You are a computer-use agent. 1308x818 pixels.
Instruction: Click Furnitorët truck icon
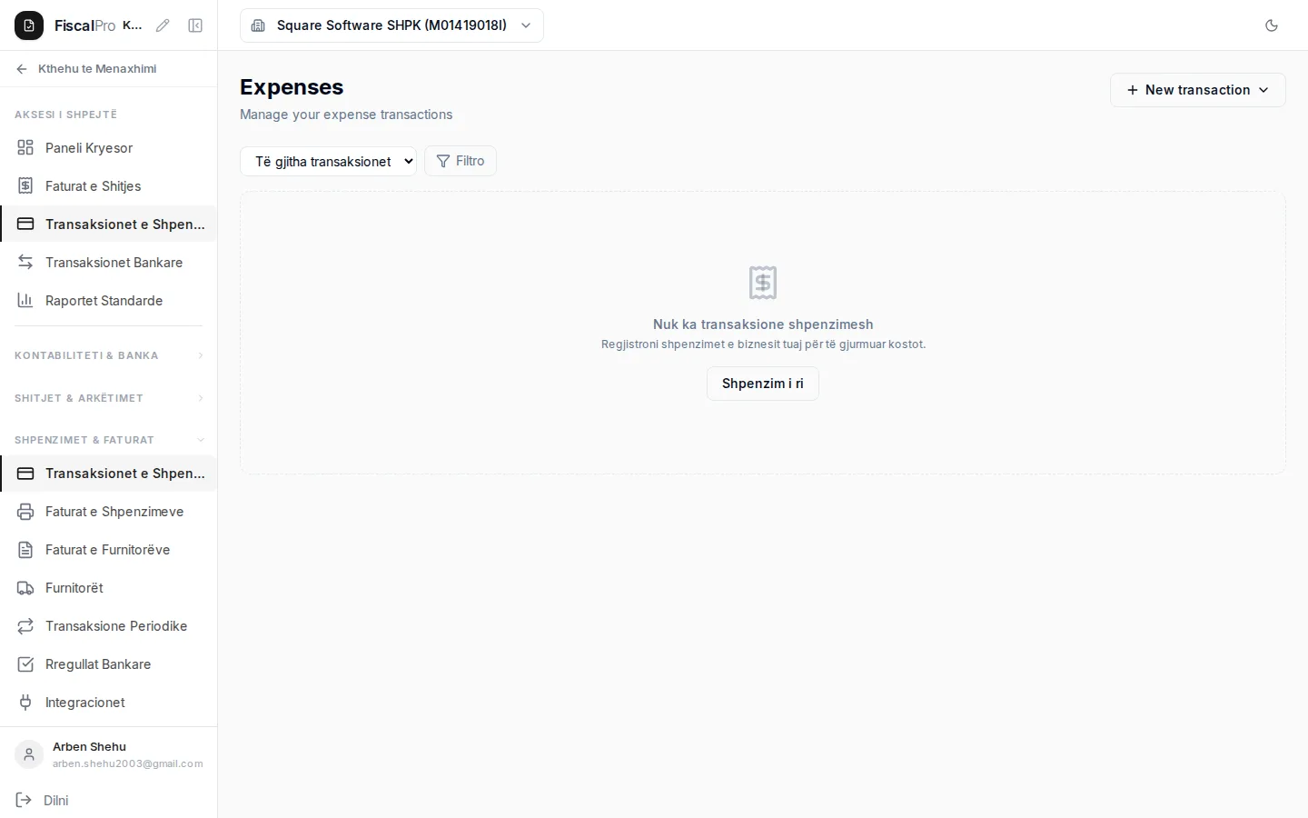tap(25, 588)
